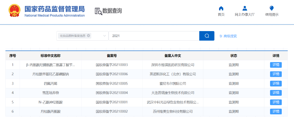Viewport: 294px width, 117px height.
Task: Open 高级搜索 advanced search link
Action: 230,36
